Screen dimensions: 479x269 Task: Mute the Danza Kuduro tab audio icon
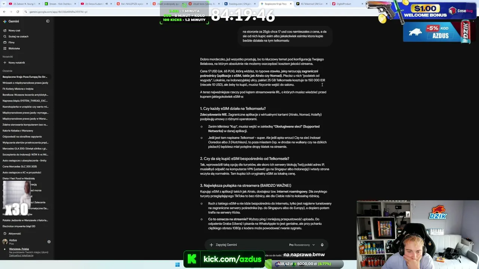[106, 4]
